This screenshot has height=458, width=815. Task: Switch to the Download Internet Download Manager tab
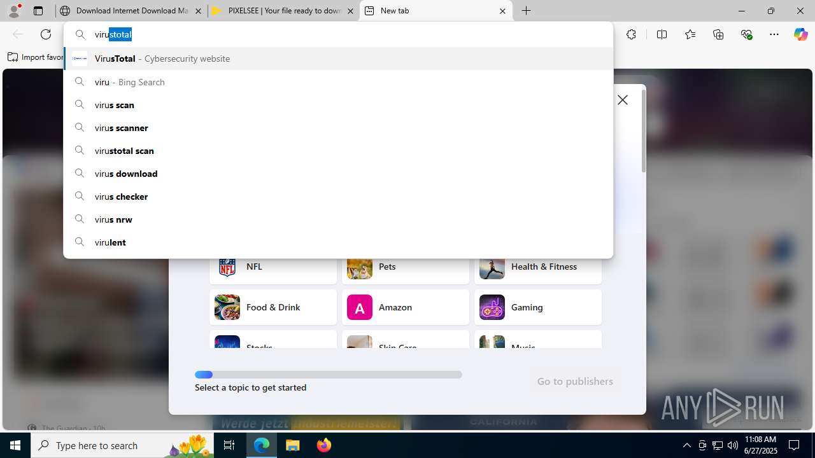(x=131, y=11)
